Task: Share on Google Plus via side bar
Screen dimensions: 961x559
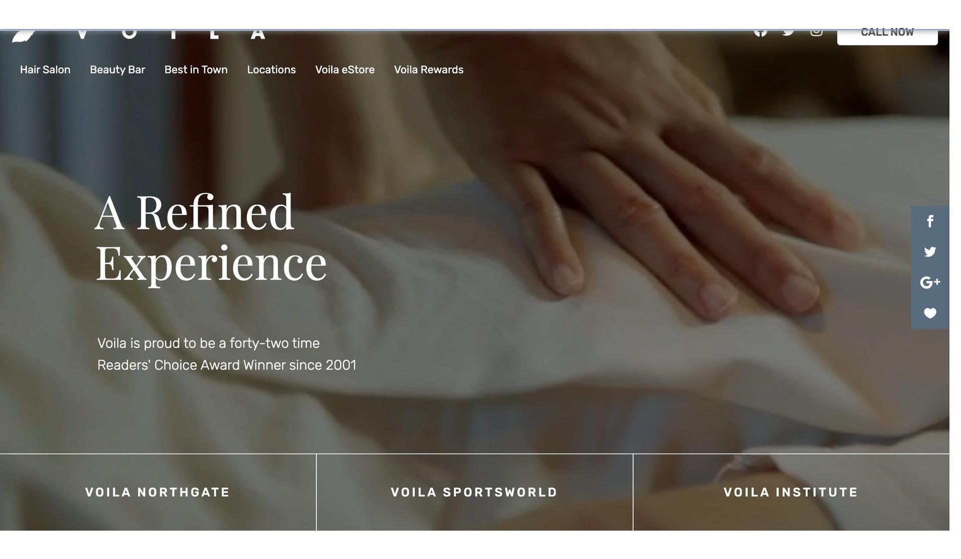Action: [930, 282]
